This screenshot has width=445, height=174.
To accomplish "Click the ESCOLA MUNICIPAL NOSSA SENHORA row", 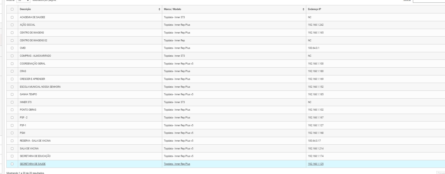I will pyautogui.click(x=40, y=87).
